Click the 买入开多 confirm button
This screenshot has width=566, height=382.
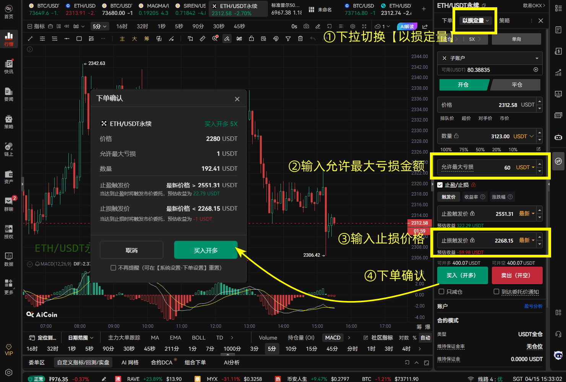[x=206, y=250]
